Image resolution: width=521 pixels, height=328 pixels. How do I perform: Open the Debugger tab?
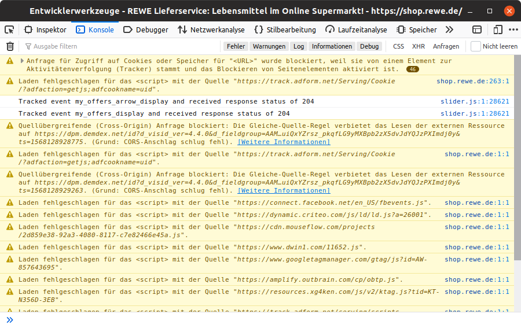146,30
